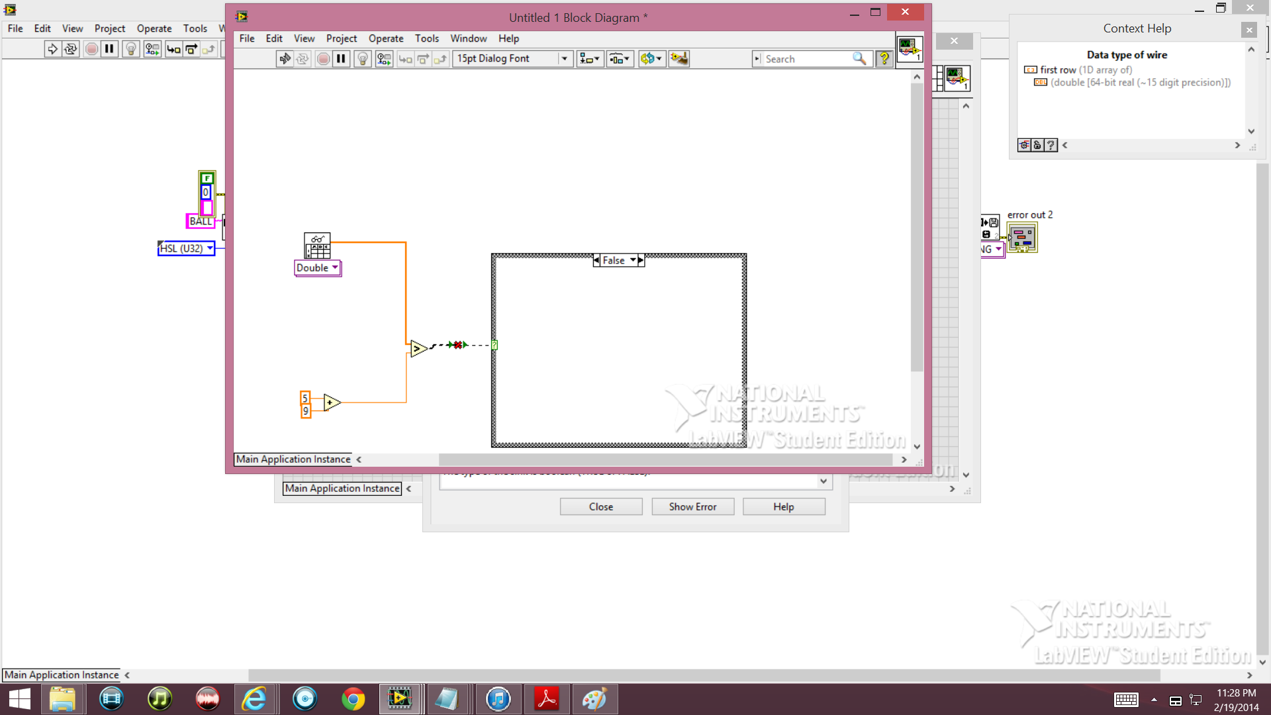
Task: Click Pause in the background window toolbar
Action: coord(109,49)
